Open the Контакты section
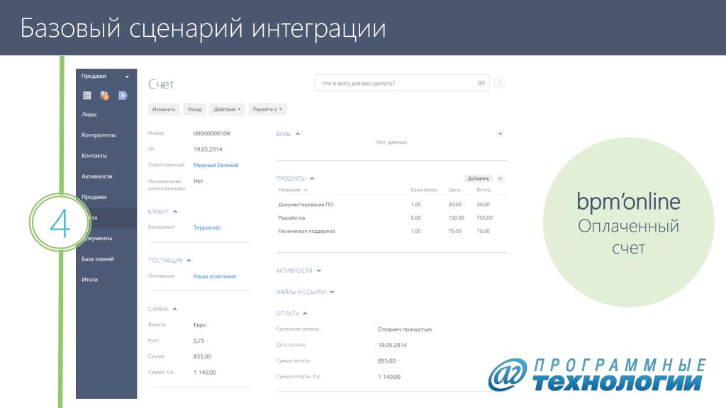The width and height of the screenshot is (726, 408). click(x=94, y=156)
